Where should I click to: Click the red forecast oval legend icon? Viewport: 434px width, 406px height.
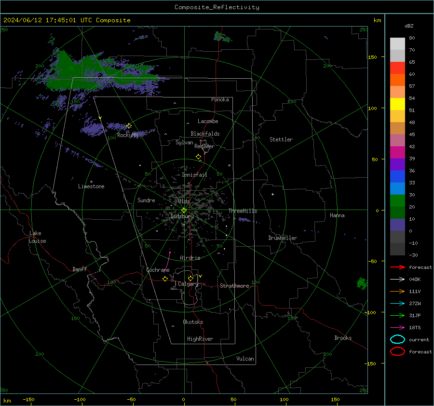(397, 351)
